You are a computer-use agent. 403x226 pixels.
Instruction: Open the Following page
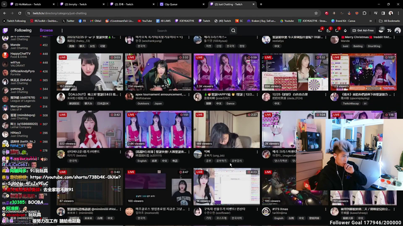click(23, 30)
